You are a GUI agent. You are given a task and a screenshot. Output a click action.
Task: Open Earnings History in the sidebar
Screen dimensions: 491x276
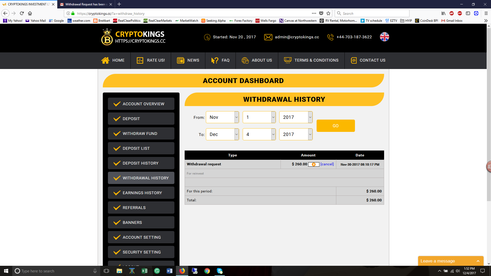141,193
